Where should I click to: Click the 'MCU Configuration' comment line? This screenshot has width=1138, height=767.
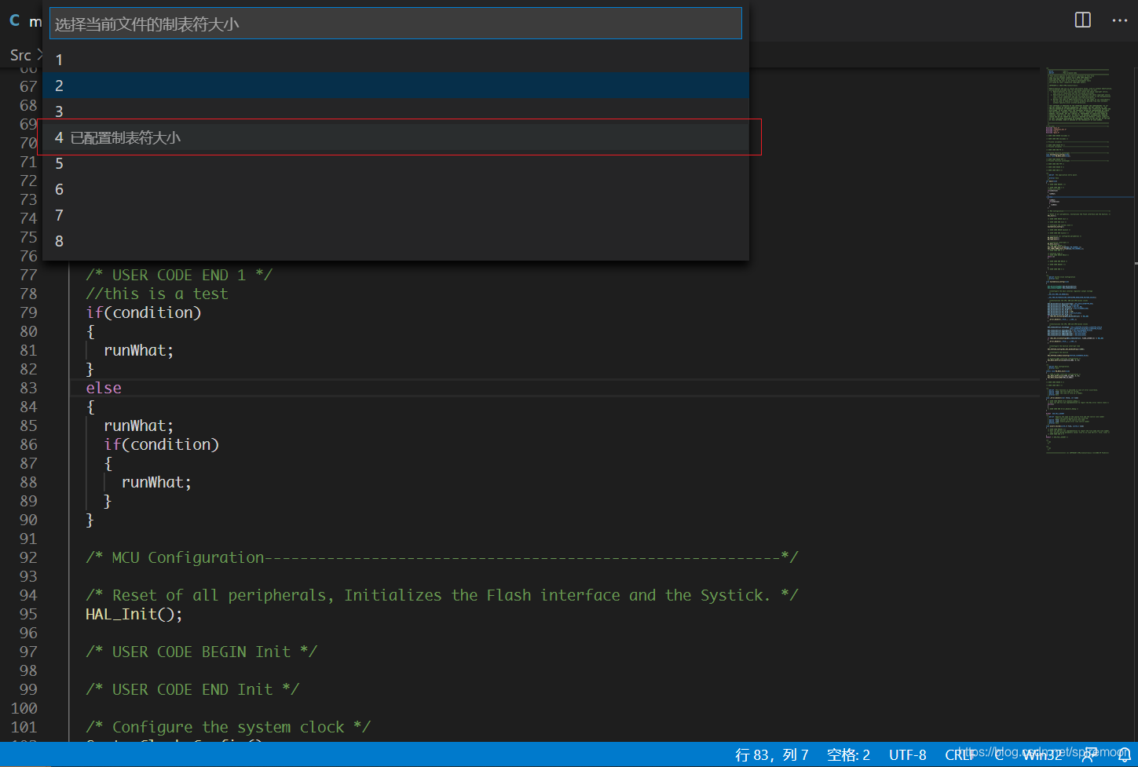[x=442, y=557]
